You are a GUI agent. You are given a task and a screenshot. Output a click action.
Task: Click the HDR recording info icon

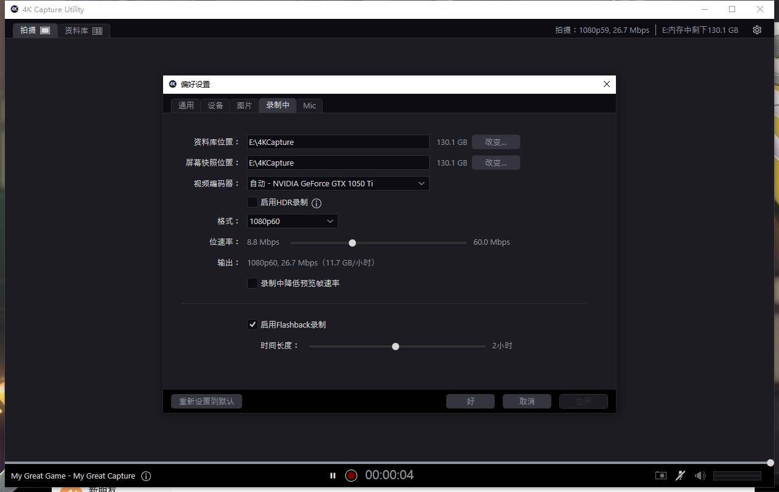click(x=316, y=203)
